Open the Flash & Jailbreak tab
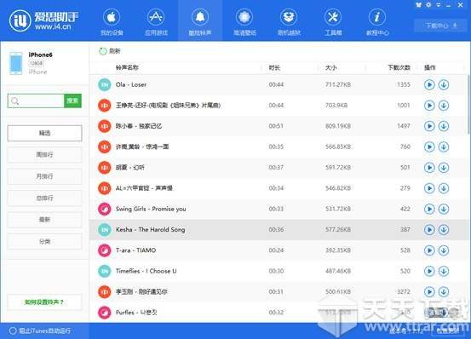The height and width of the screenshot is (339, 471). tap(289, 22)
